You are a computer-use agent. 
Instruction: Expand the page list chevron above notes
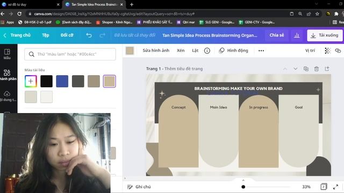click(x=243, y=181)
